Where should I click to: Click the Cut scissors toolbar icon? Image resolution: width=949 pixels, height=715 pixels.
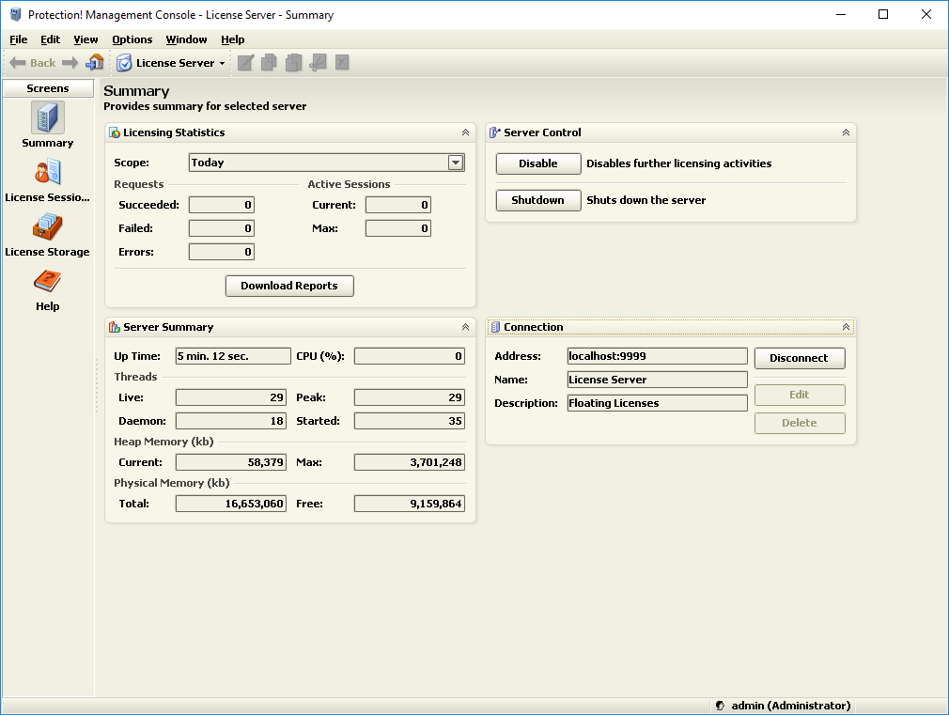(319, 63)
